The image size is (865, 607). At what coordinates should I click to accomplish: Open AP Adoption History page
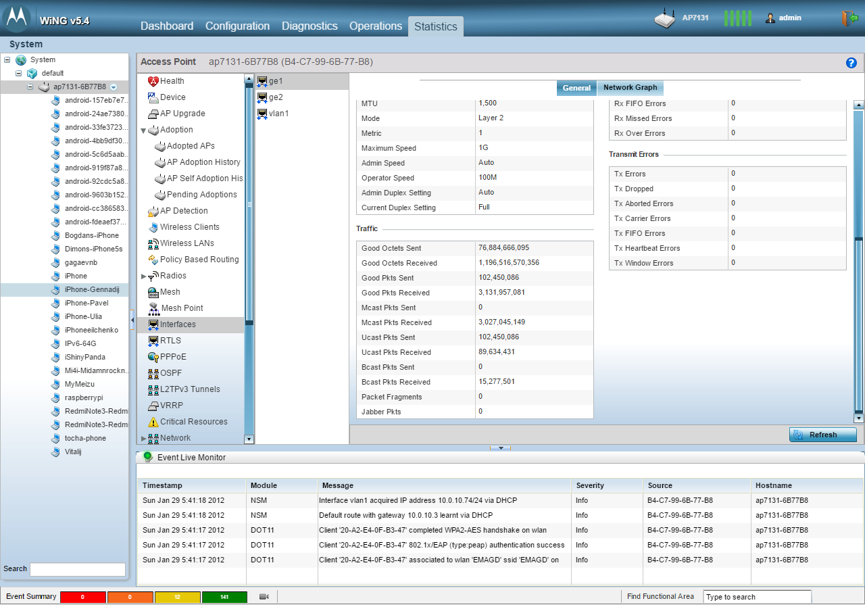pyautogui.click(x=203, y=162)
